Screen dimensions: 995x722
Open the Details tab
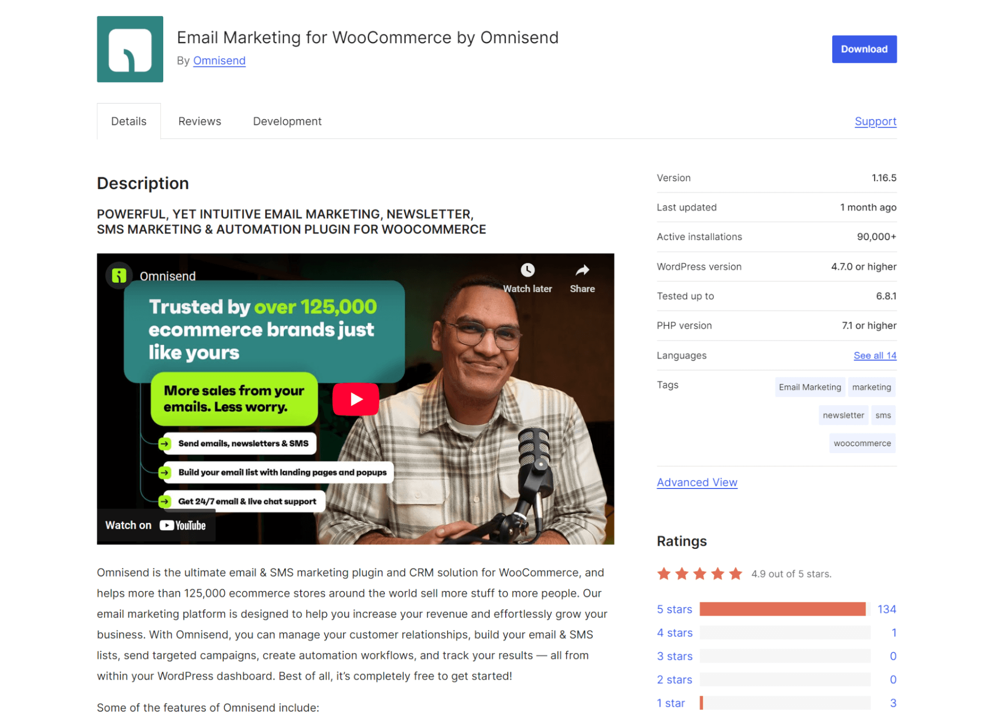pos(129,121)
